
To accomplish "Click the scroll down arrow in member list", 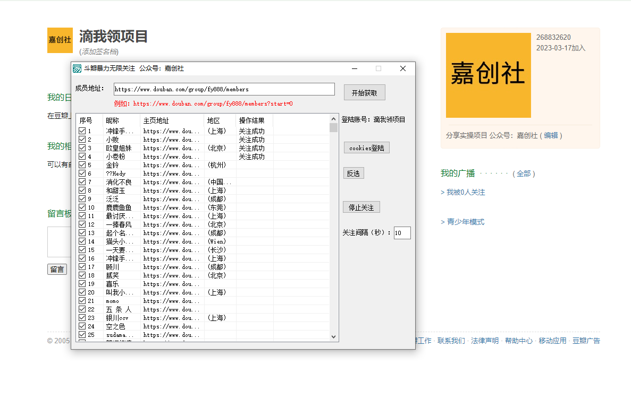I will [x=333, y=336].
